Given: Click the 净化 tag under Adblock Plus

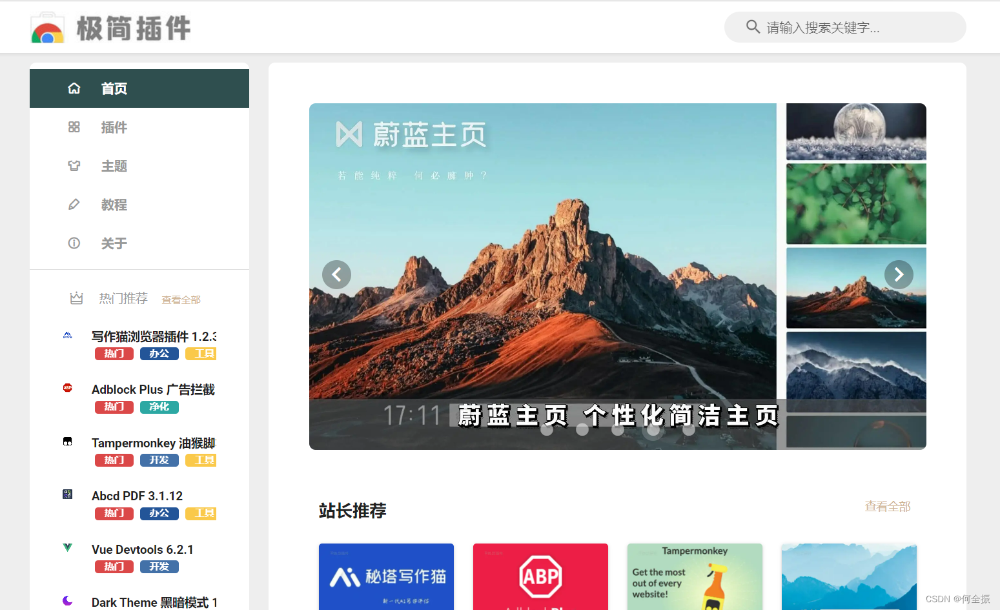Looking at the screenshot, I should coord(159,407).
